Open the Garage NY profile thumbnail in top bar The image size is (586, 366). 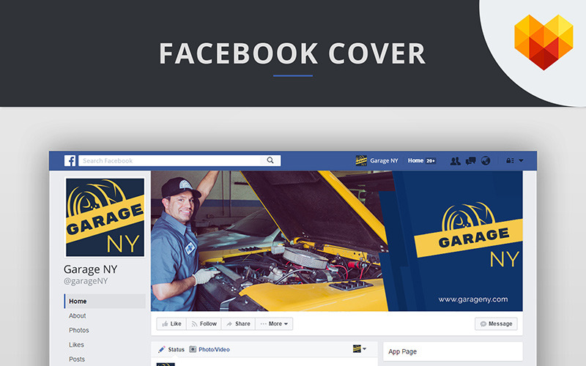361,160
